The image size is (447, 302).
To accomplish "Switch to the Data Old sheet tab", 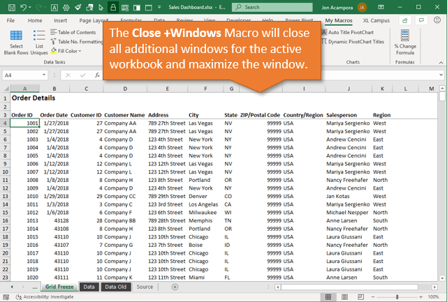I will pos(115,287).
